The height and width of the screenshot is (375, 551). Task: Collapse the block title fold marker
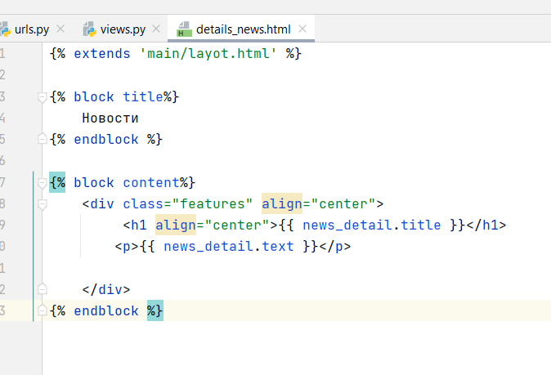click(43, 97)
